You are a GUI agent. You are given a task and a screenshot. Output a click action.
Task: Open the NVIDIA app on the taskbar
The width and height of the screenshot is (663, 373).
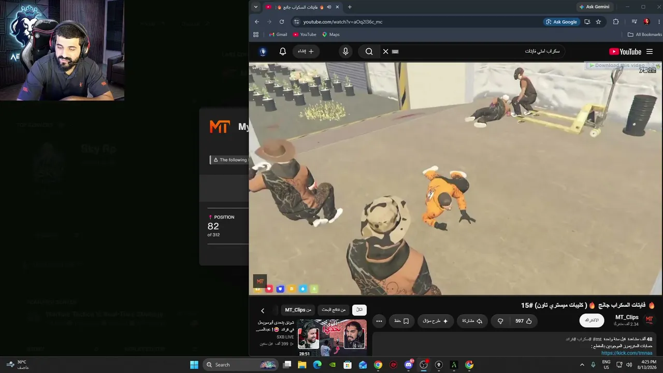333,365
